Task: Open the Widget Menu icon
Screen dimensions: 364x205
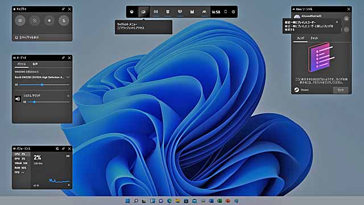Action: point(143,11)
